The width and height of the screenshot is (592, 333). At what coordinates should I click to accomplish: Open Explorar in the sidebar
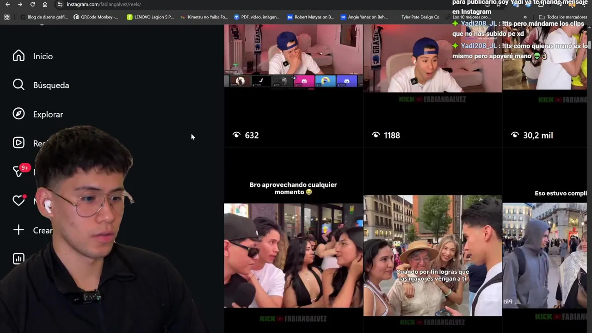click(48, 114)
